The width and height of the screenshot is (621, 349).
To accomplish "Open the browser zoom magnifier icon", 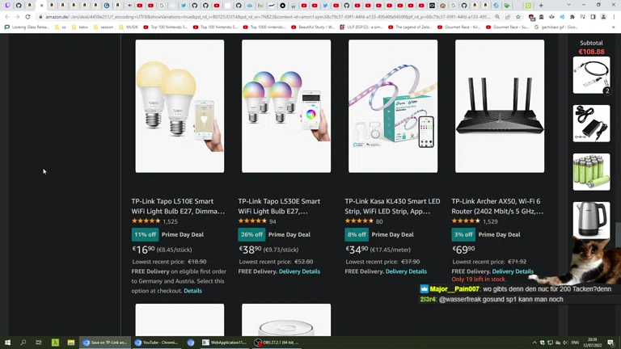I will click(x=497, y=17).
